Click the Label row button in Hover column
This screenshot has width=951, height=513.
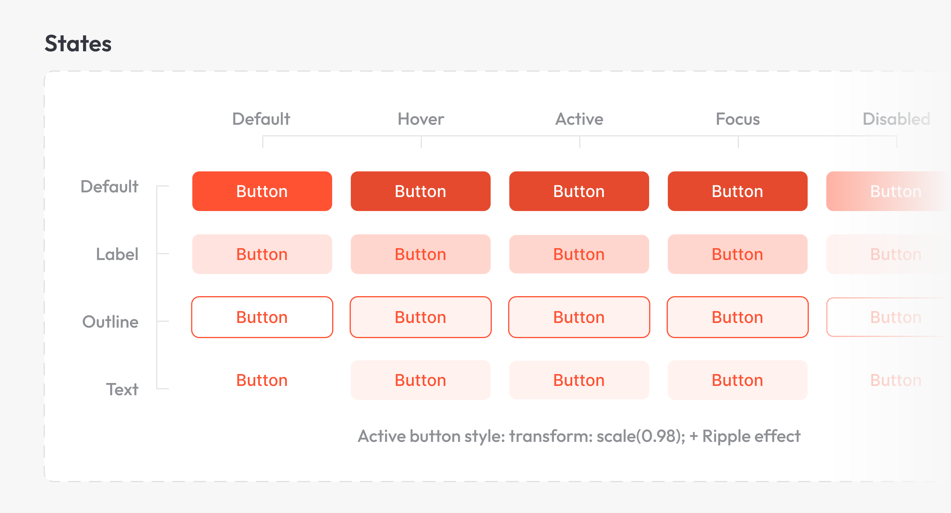point(420,254)
